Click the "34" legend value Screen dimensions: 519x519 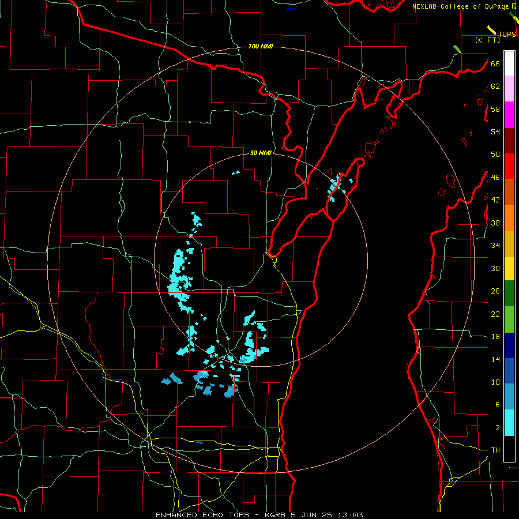click(495, 246)
